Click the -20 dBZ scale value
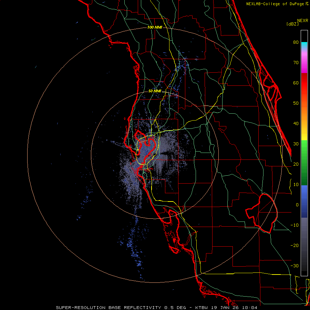Image resolution: width=310 pixels, height=310 pixels. point(294,245)
